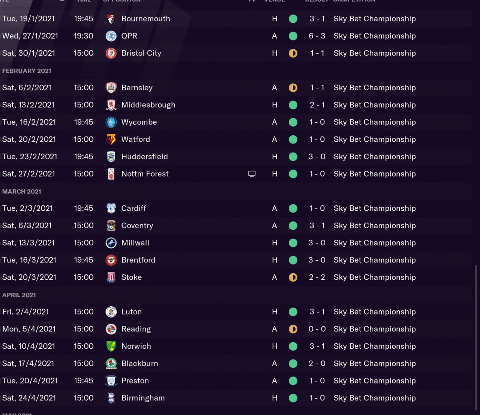The height and width of the screenshot is (415, 480).
Task: Open the 6 - 3 result against QPR
Action: click(317, 36)
